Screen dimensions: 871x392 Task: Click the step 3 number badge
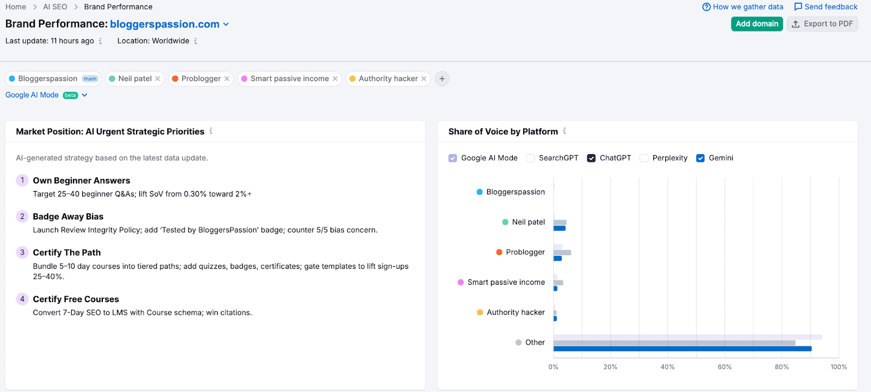[x=22, y=252]
